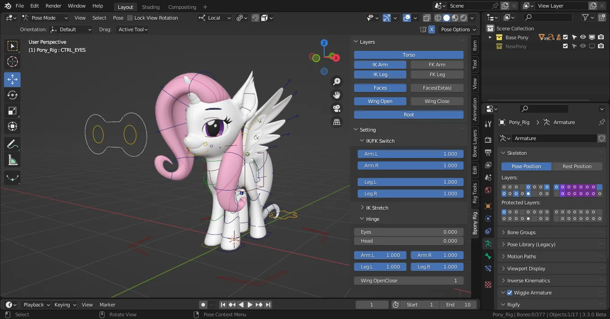Enable the FK Arm layer button
Image resolution: width=610 pixels, height=319 pixels.
[x=436, y=64]
